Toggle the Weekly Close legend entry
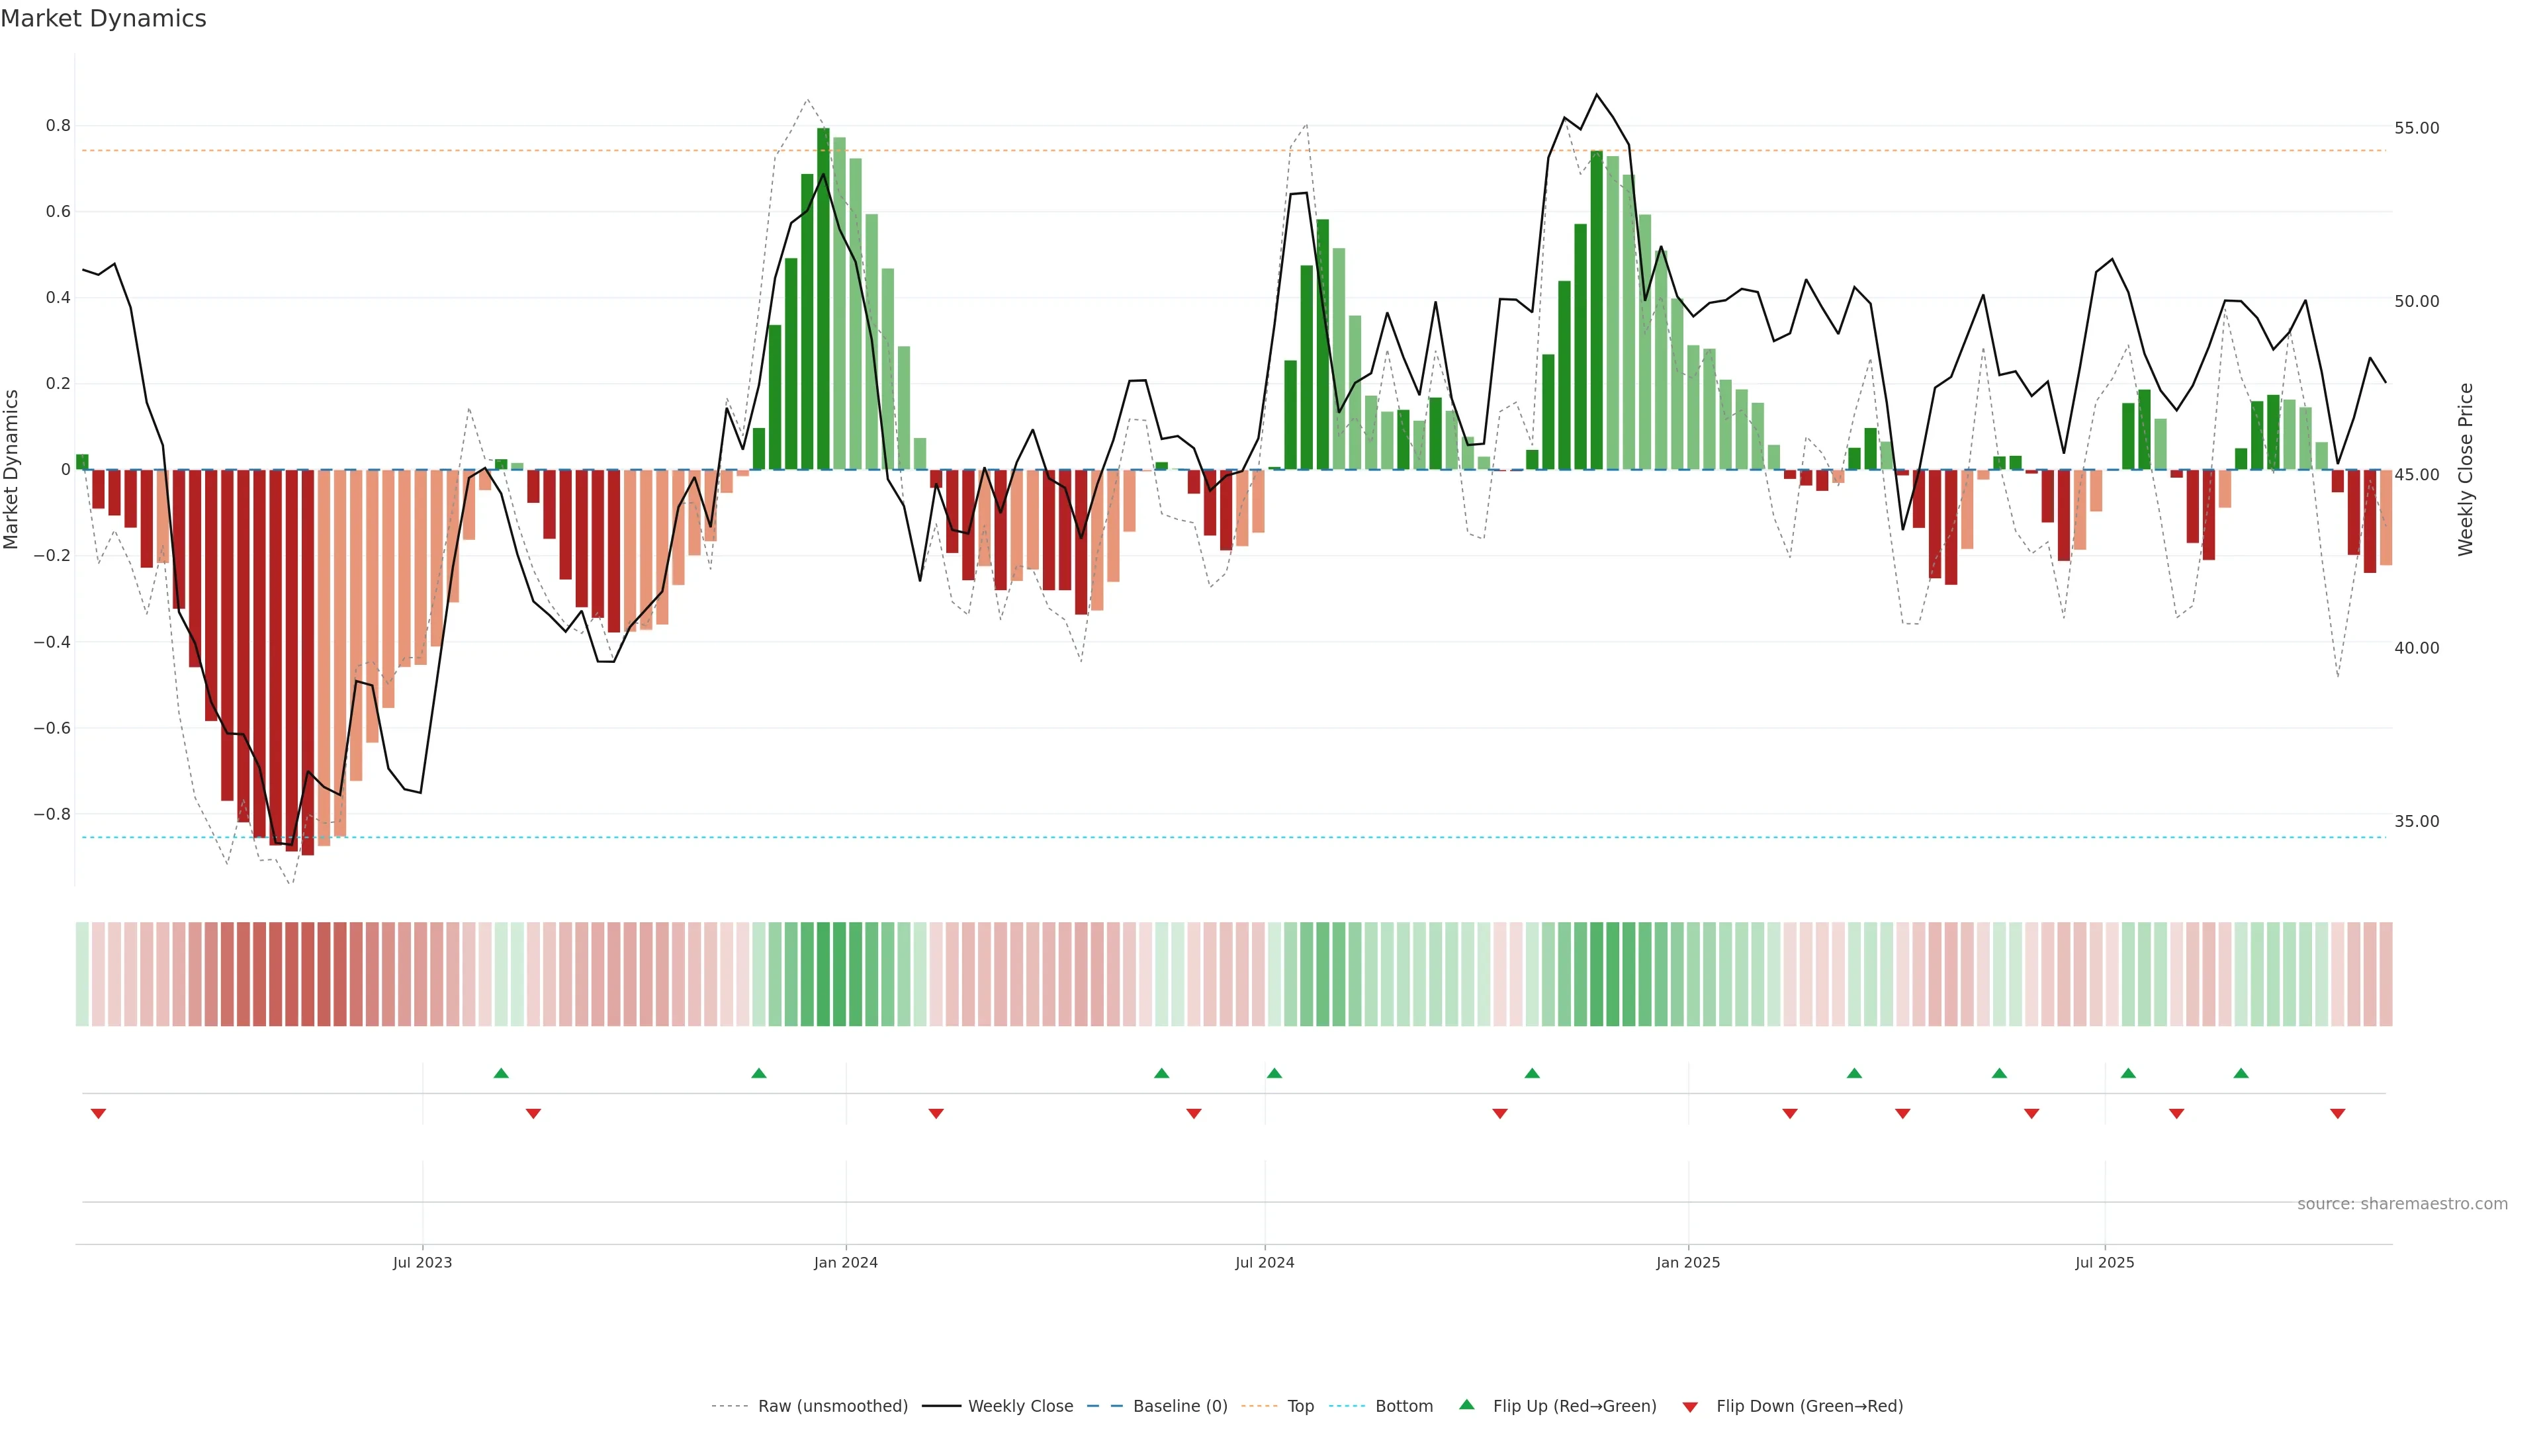This screenshot has width=2541, height=1429. (1020, 1407)
